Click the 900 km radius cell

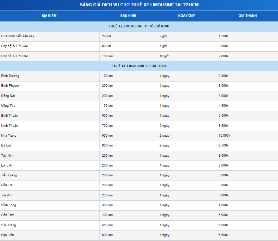(128, 136)
